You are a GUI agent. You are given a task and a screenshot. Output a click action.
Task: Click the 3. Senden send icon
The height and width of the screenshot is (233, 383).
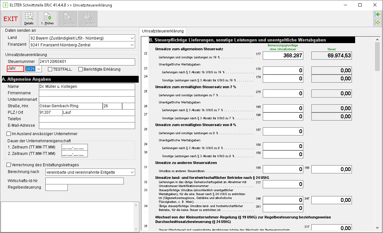(88, 19)
